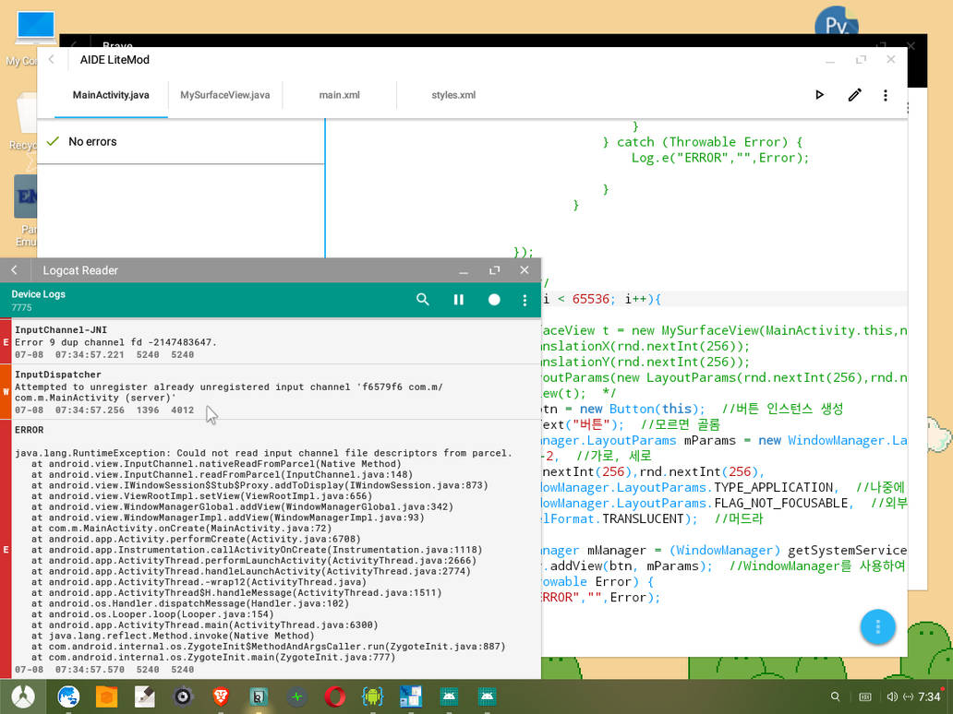This screenshot has width=953, height=714.
Task: Open the AIDE android braces icon in taskbar
Action: point(372,696)
